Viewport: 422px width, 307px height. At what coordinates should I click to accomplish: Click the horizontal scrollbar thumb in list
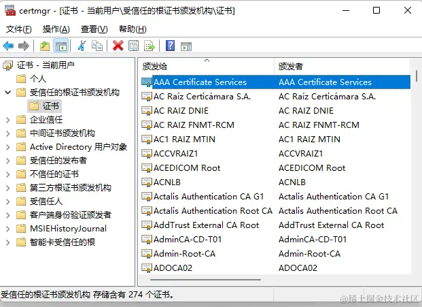point(205,280)
